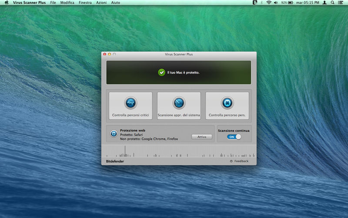Click the mar 05:15 PM clock
This screenshot has width=348, height=218.
pos(308,3)
